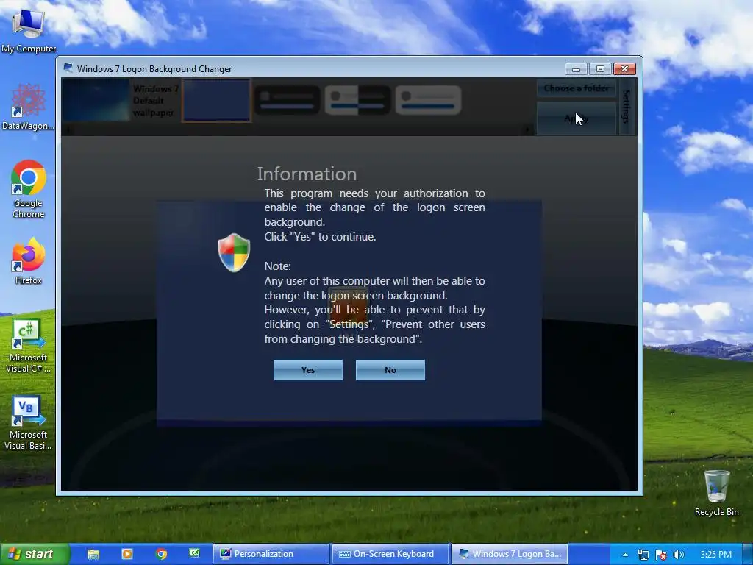Launch media player from the quick launch
The image size is (753, 565).
[127, 554]
